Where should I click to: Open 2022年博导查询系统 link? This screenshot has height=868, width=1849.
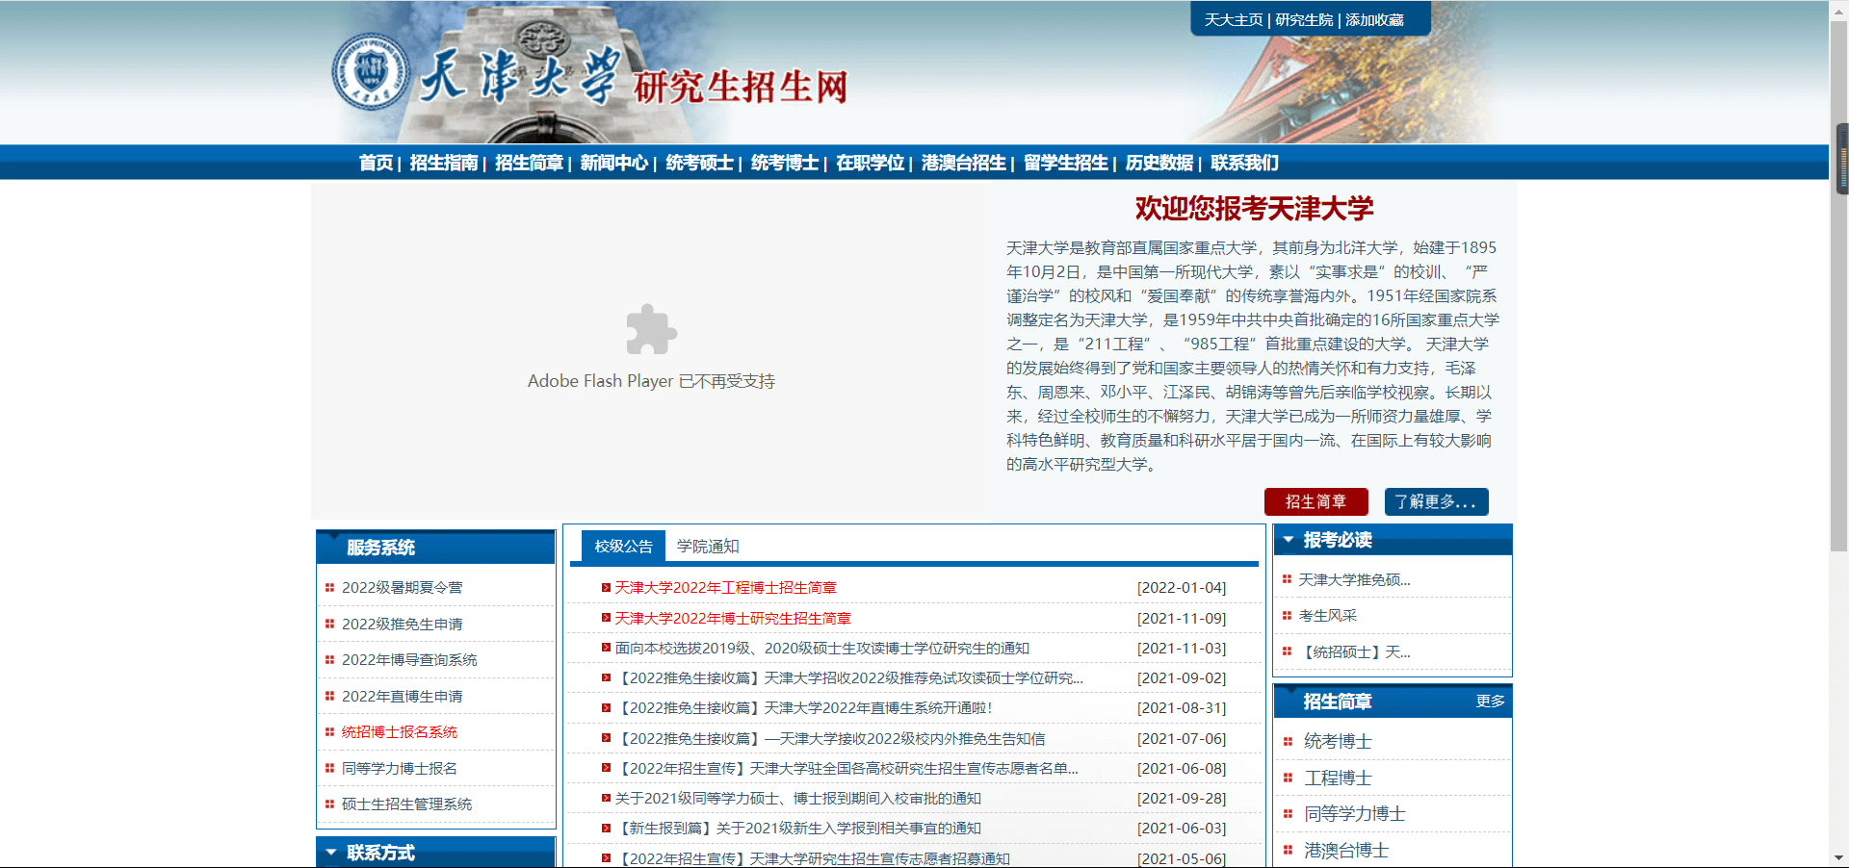pyautogui.click(x=409, y=659)
